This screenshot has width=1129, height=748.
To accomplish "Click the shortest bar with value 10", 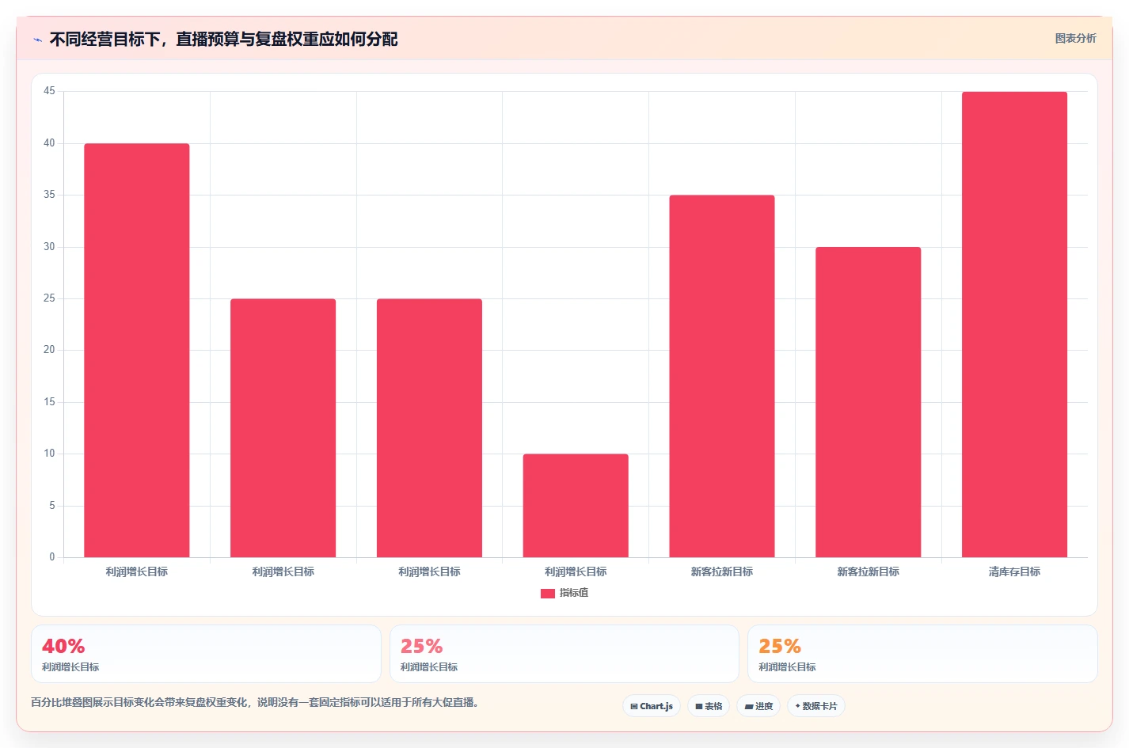I will coord(576,506).
